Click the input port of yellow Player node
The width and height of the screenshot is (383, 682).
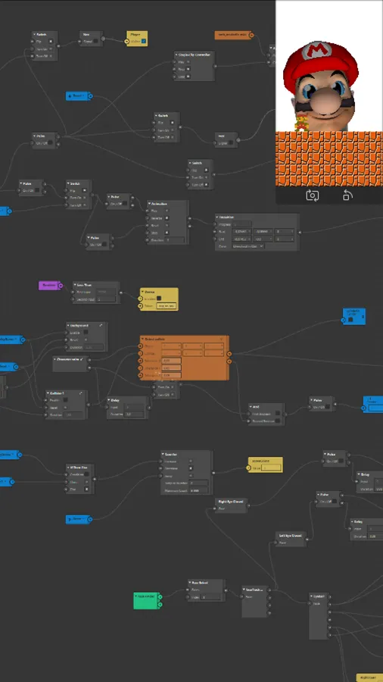pyautogui.click(x=126, y=42)
